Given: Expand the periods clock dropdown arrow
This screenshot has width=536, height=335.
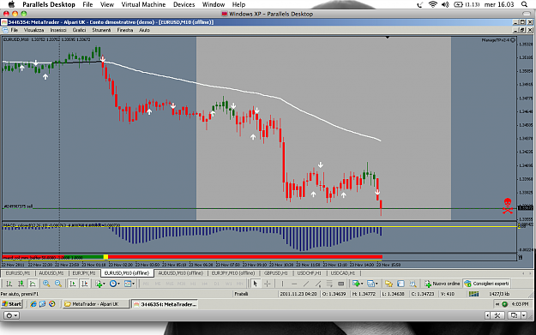Looking at the screenshot, I should point(118,284).
